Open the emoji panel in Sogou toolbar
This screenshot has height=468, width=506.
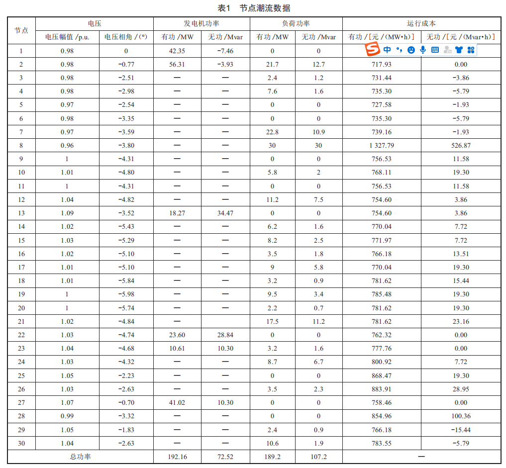(x=411, y=50)
